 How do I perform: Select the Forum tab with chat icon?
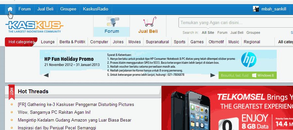pos(112,26)
